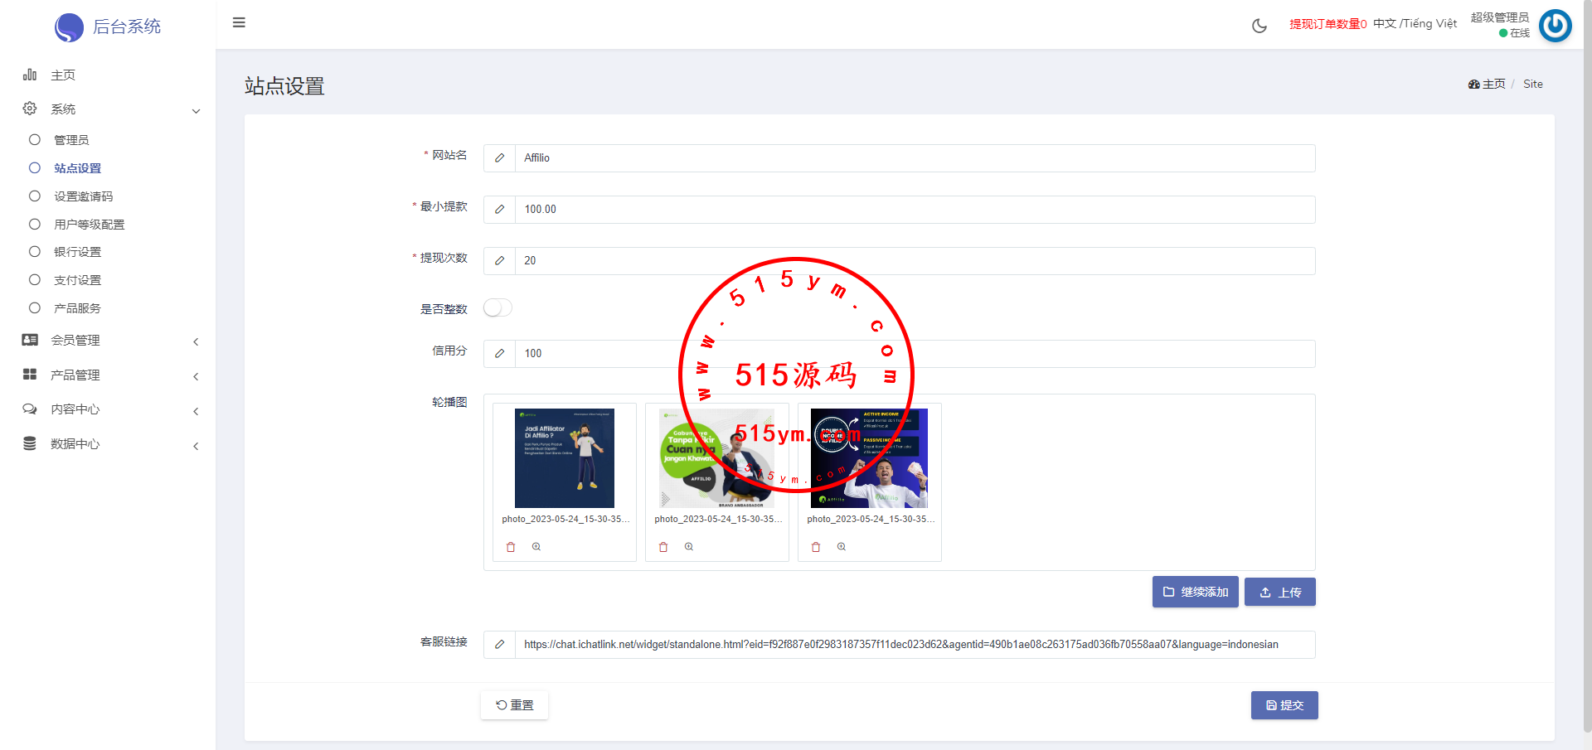This screenshot has width=1592, height=750.
Task: Click the power avatar icon in header
Action: [1555, 25]
